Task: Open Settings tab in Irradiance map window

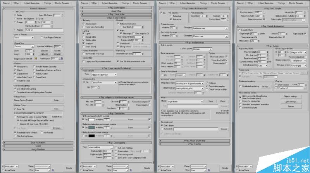Action: (203, 3)
